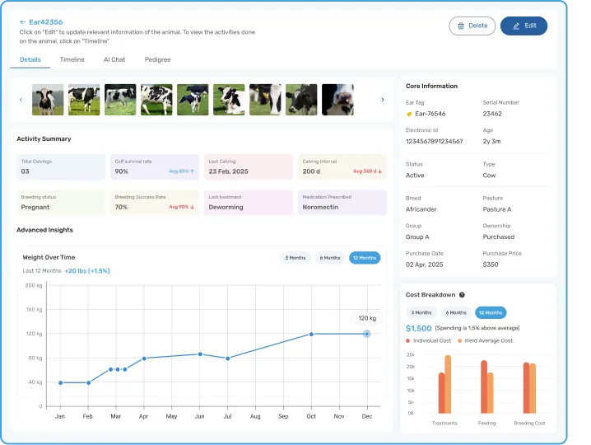Viewport: 591px width, 445px height.
Task: Click the Calf survival rate up arrow
Action: point(193,171)
